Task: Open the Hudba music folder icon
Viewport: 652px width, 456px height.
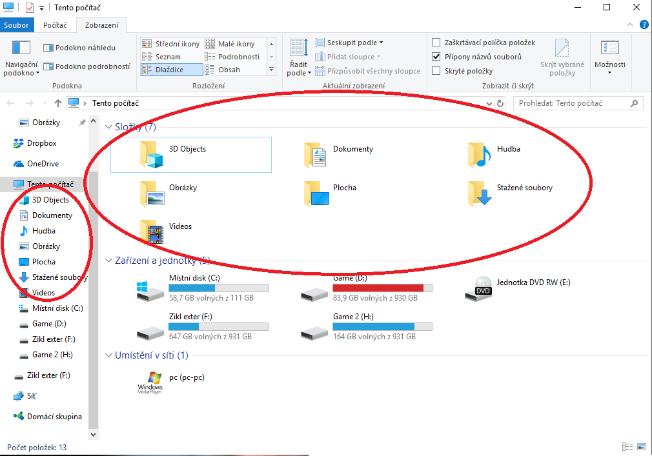Action: [480, 155]
